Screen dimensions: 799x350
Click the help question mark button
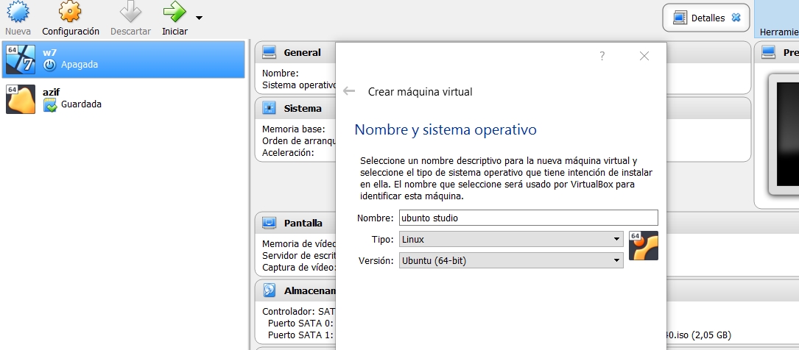pos(602,56)
